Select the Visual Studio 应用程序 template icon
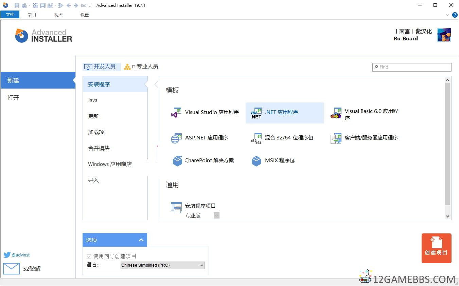This screenshot has height=286, width=459. click(x=176, y=112)
